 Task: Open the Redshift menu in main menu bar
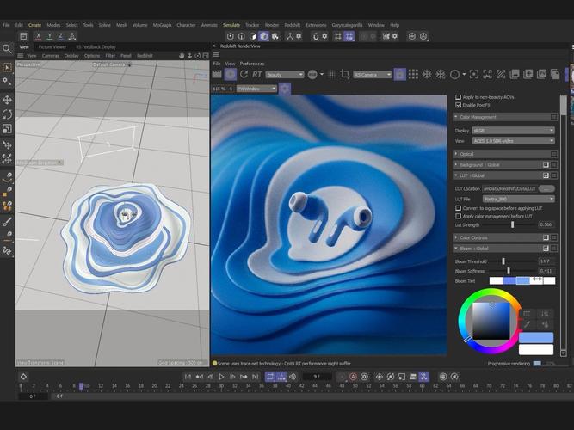tap(292, 25)
